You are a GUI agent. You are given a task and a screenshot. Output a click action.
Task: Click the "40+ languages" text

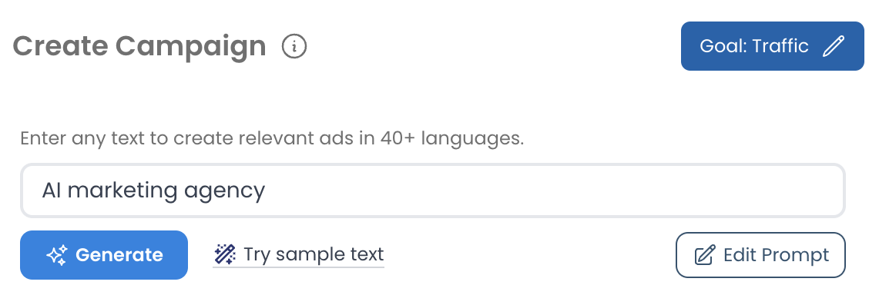pos(451,138)
